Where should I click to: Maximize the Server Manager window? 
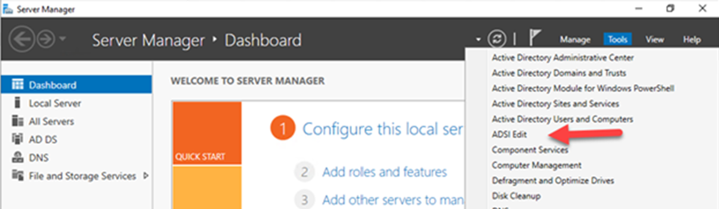coord(670,9)
